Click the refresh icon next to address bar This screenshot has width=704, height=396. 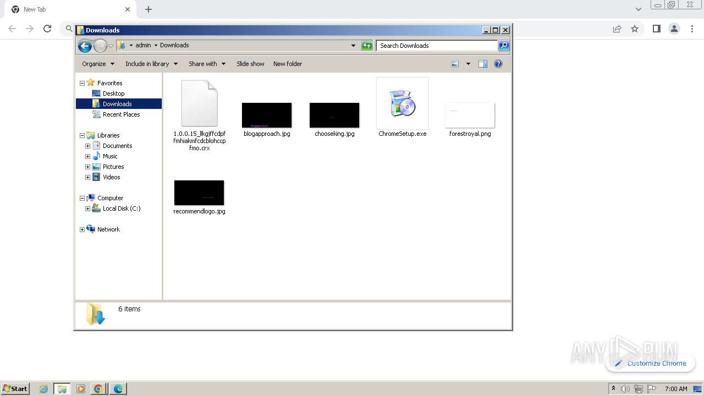[367, 46]
